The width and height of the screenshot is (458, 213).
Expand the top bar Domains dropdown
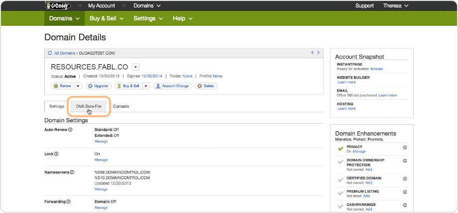(x=147, y=5)
